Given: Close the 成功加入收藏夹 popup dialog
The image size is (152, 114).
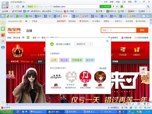Looking at the screenshot, I should click(x=107, y=41).
